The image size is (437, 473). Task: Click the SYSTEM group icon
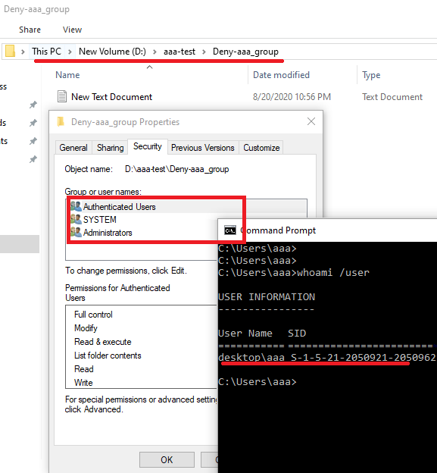coord(76,219)
